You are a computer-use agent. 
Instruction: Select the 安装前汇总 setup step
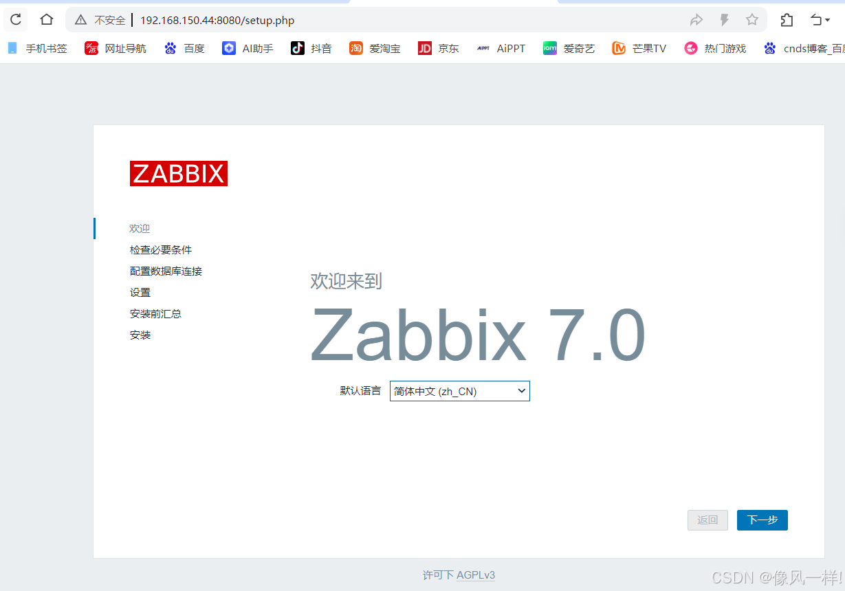click(x=155, y=314)
